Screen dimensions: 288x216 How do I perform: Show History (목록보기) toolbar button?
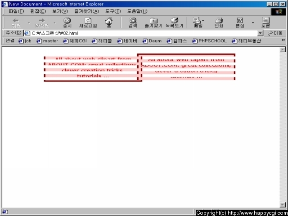point(174,23)
